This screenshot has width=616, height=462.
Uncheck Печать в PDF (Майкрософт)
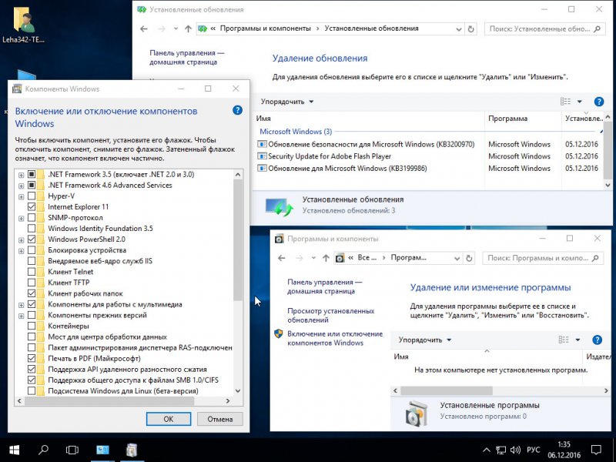32,359
